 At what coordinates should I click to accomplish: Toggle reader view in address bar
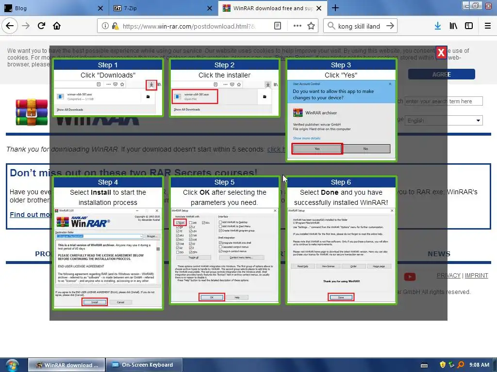tap(277, 26)
